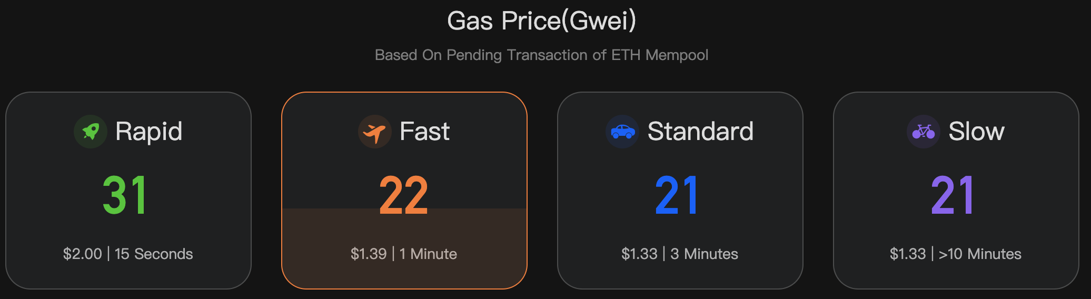Viewport: 1091px width, 299px height.
Task: Click the $2.00 | 15 Seconds estimate
Action: coord(128,254)
